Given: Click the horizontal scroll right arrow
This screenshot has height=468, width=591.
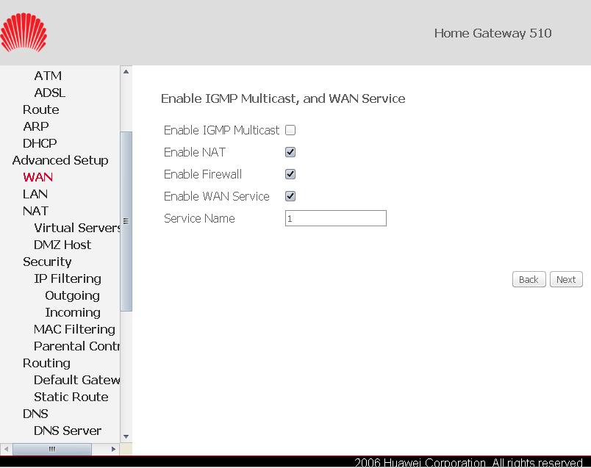Looking at the screenshot, I should 113,449.
